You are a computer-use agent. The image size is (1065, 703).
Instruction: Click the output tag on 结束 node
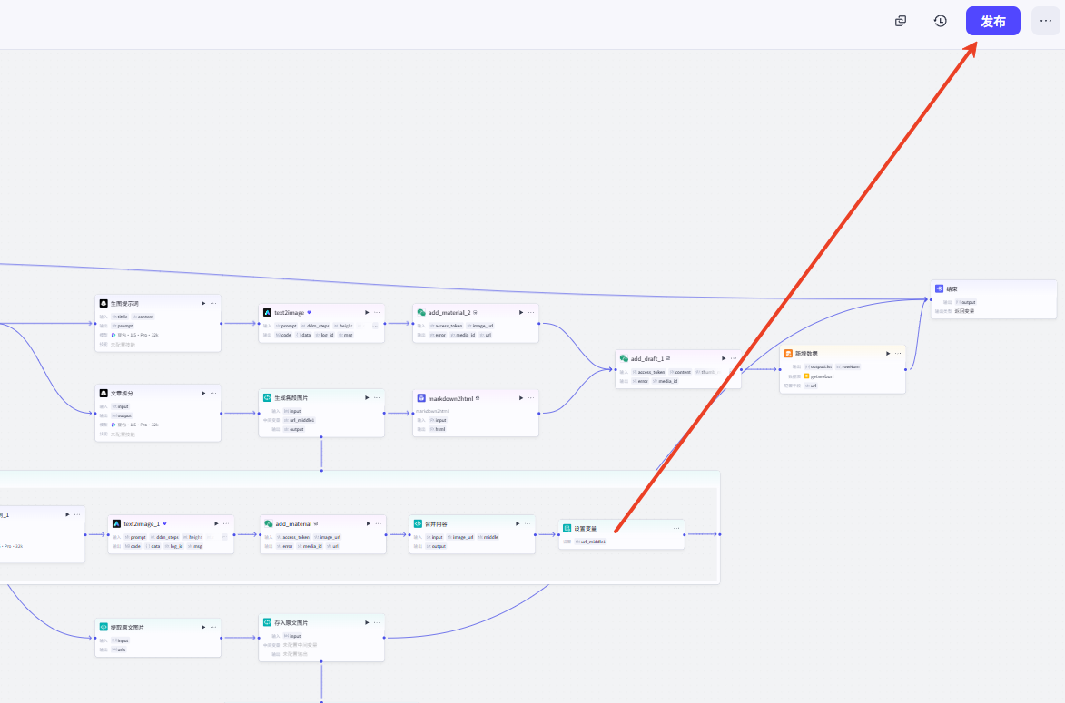966,302
